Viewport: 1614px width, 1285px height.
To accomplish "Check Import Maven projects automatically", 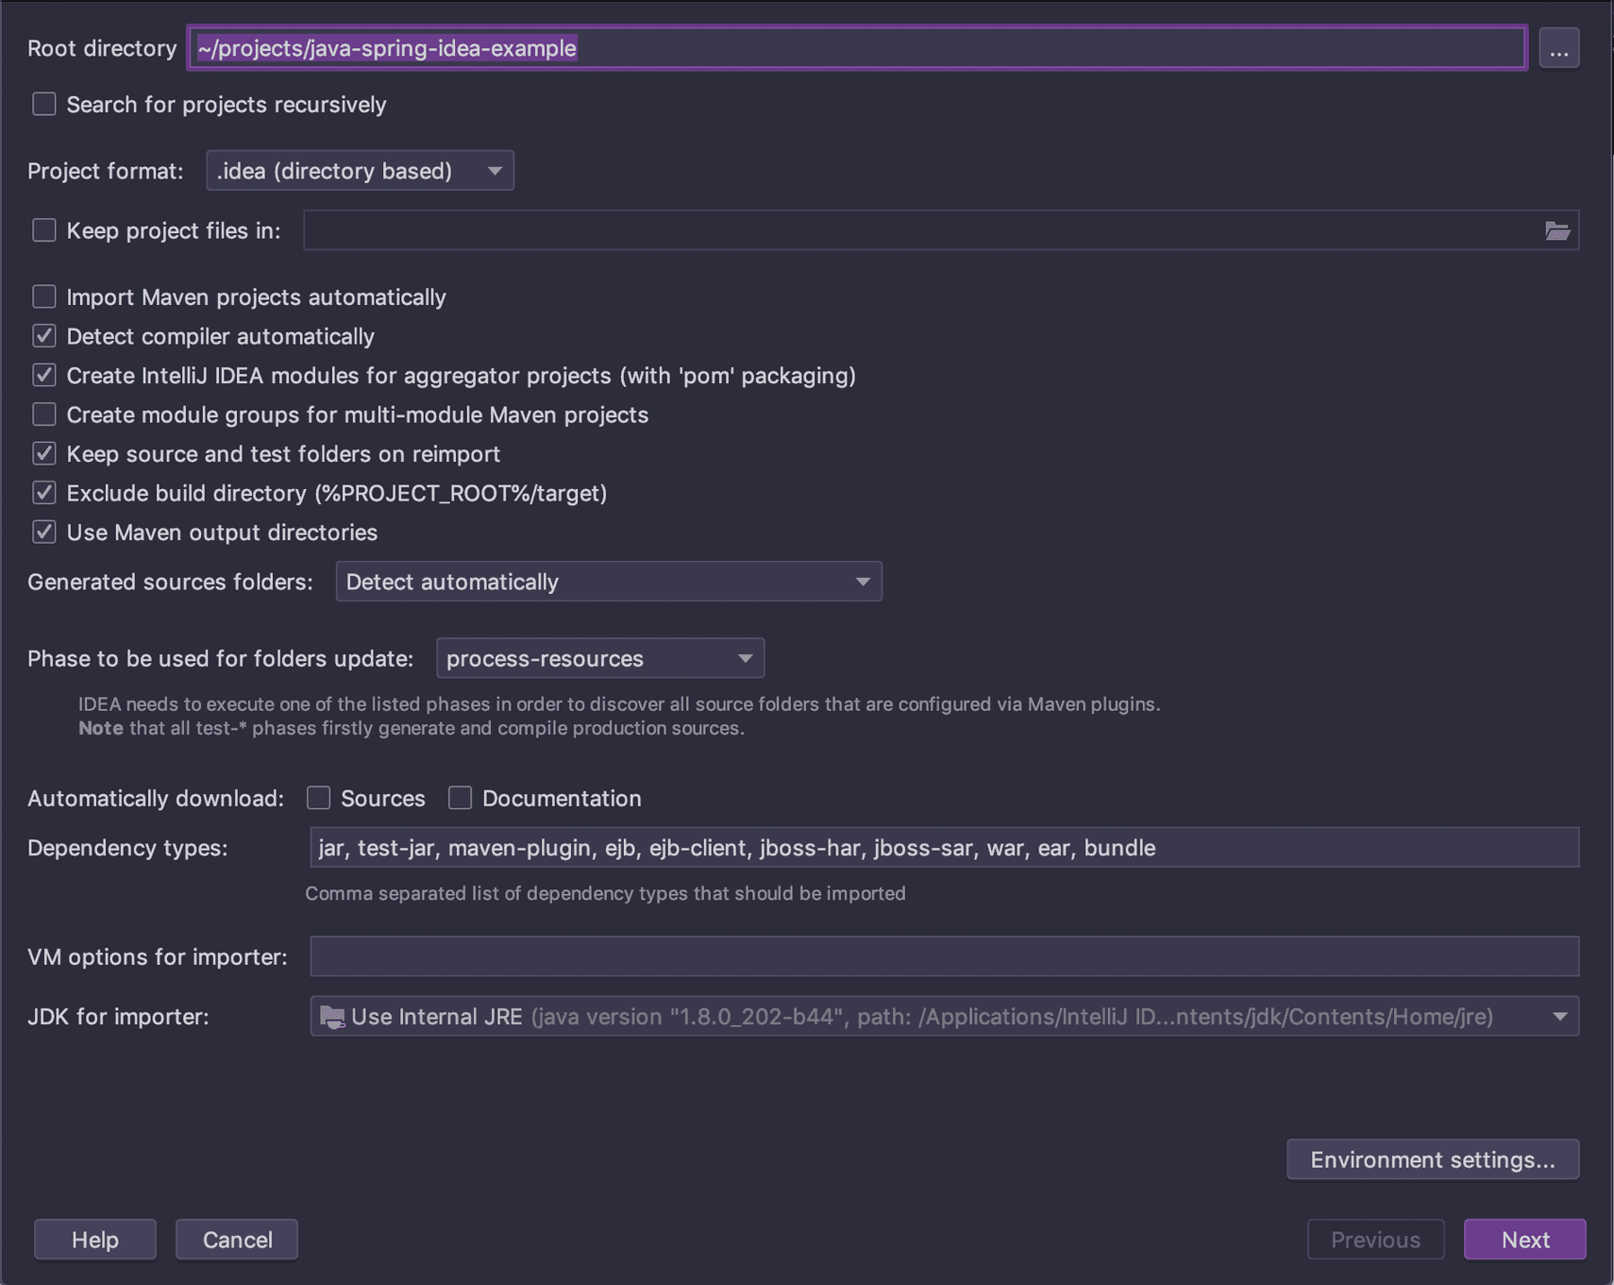I will coord(43,296).
